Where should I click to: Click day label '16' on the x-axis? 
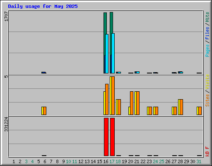click(106, 161)
